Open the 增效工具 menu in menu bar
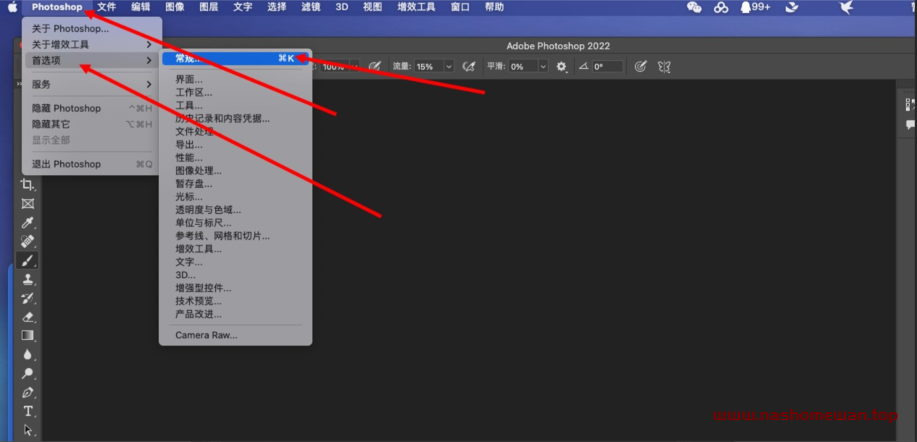 tap(416, 7)
